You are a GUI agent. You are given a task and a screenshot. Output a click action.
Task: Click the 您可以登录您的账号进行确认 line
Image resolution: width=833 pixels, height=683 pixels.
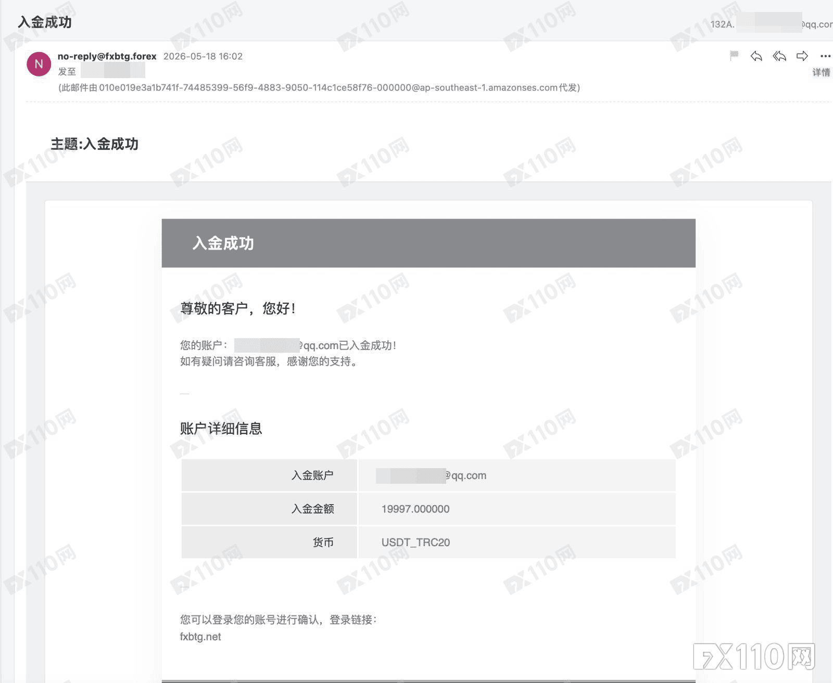278,620
